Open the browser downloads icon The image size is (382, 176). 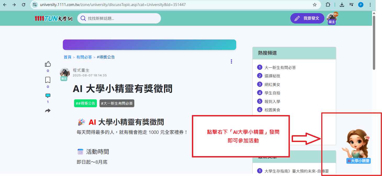click(x=342, y=4)
